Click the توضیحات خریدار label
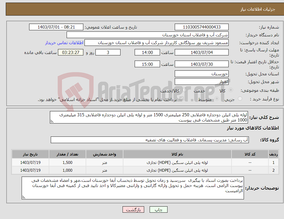Image resolution: width=284 pixels, height=219 pixels. click(x=262, y=188)
